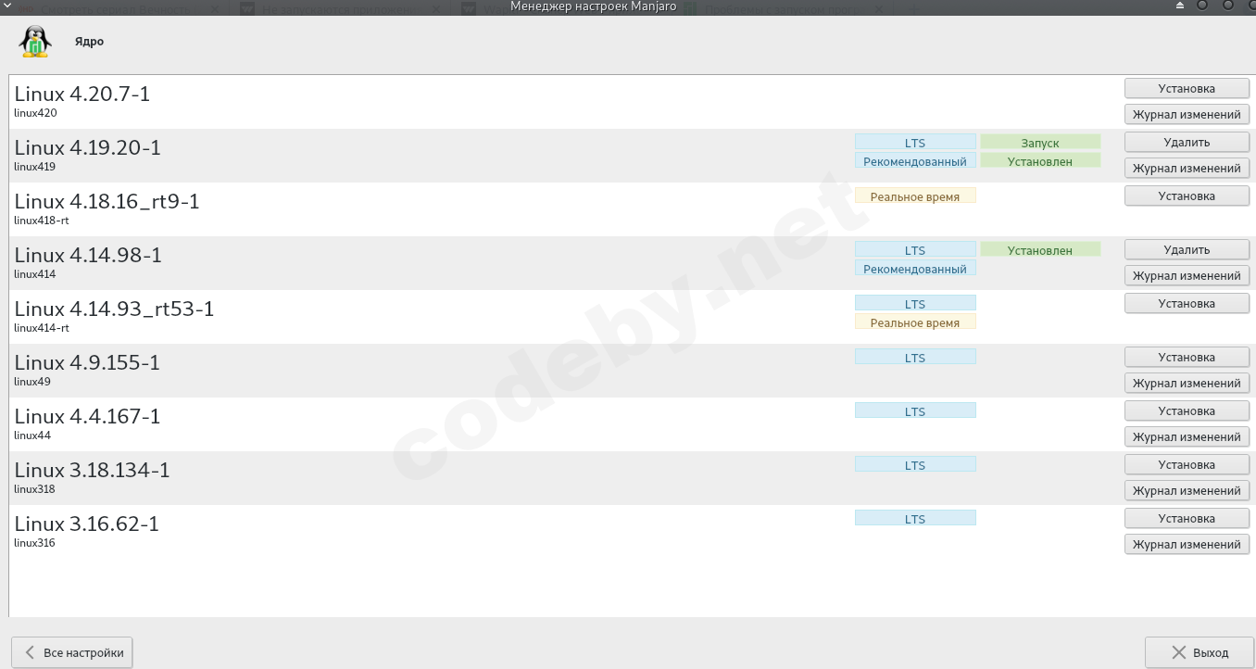The width and height of the screenshot is (1256, 669).
Task: Open changelog for Linux 4.9.155-1
Action: 1187,384
